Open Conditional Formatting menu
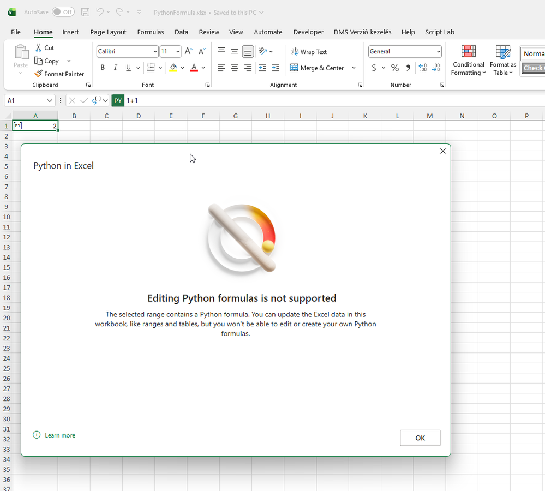 (x=468, y=61)
